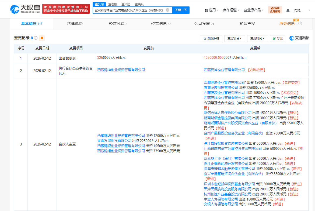Click the 导出 export button

[278, 38]
